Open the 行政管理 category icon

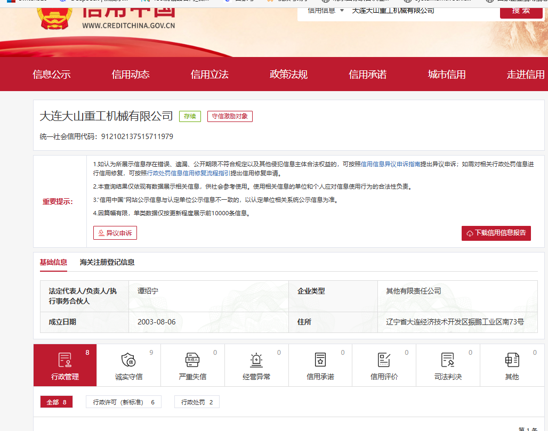(x=65, y=360)
